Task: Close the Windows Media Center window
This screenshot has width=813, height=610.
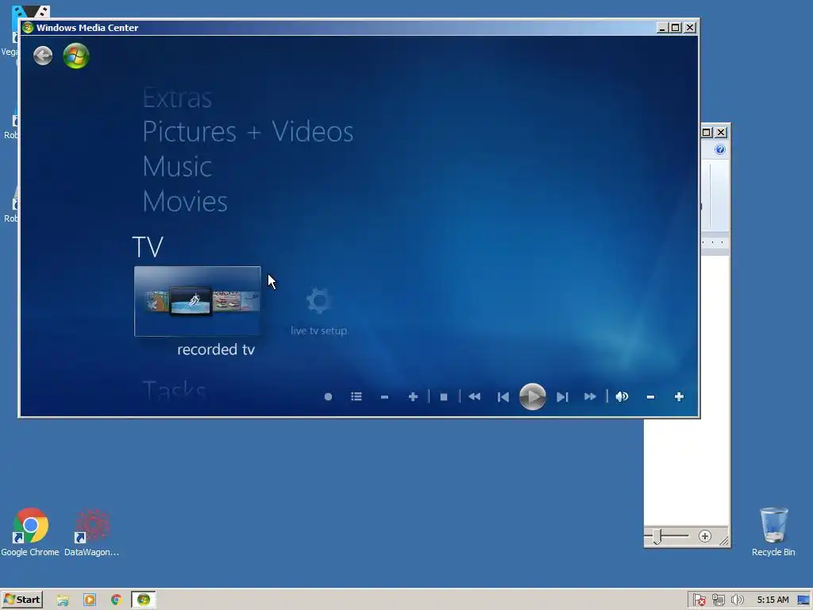Action: (x=690, y=28)
